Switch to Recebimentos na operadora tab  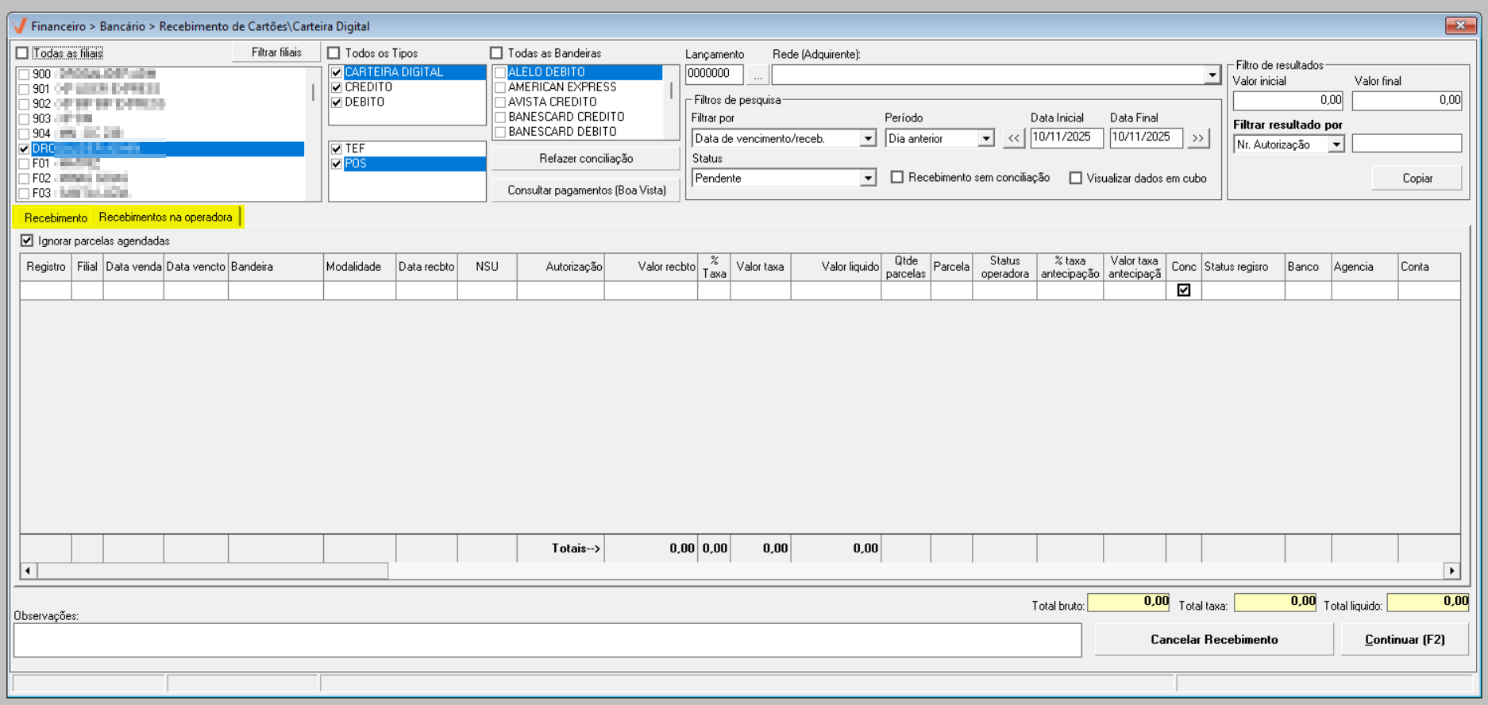tap(165, 218)
